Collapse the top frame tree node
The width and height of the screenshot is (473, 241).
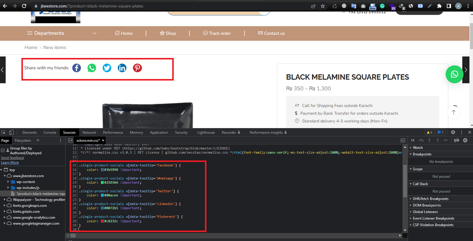click(2, 170)
